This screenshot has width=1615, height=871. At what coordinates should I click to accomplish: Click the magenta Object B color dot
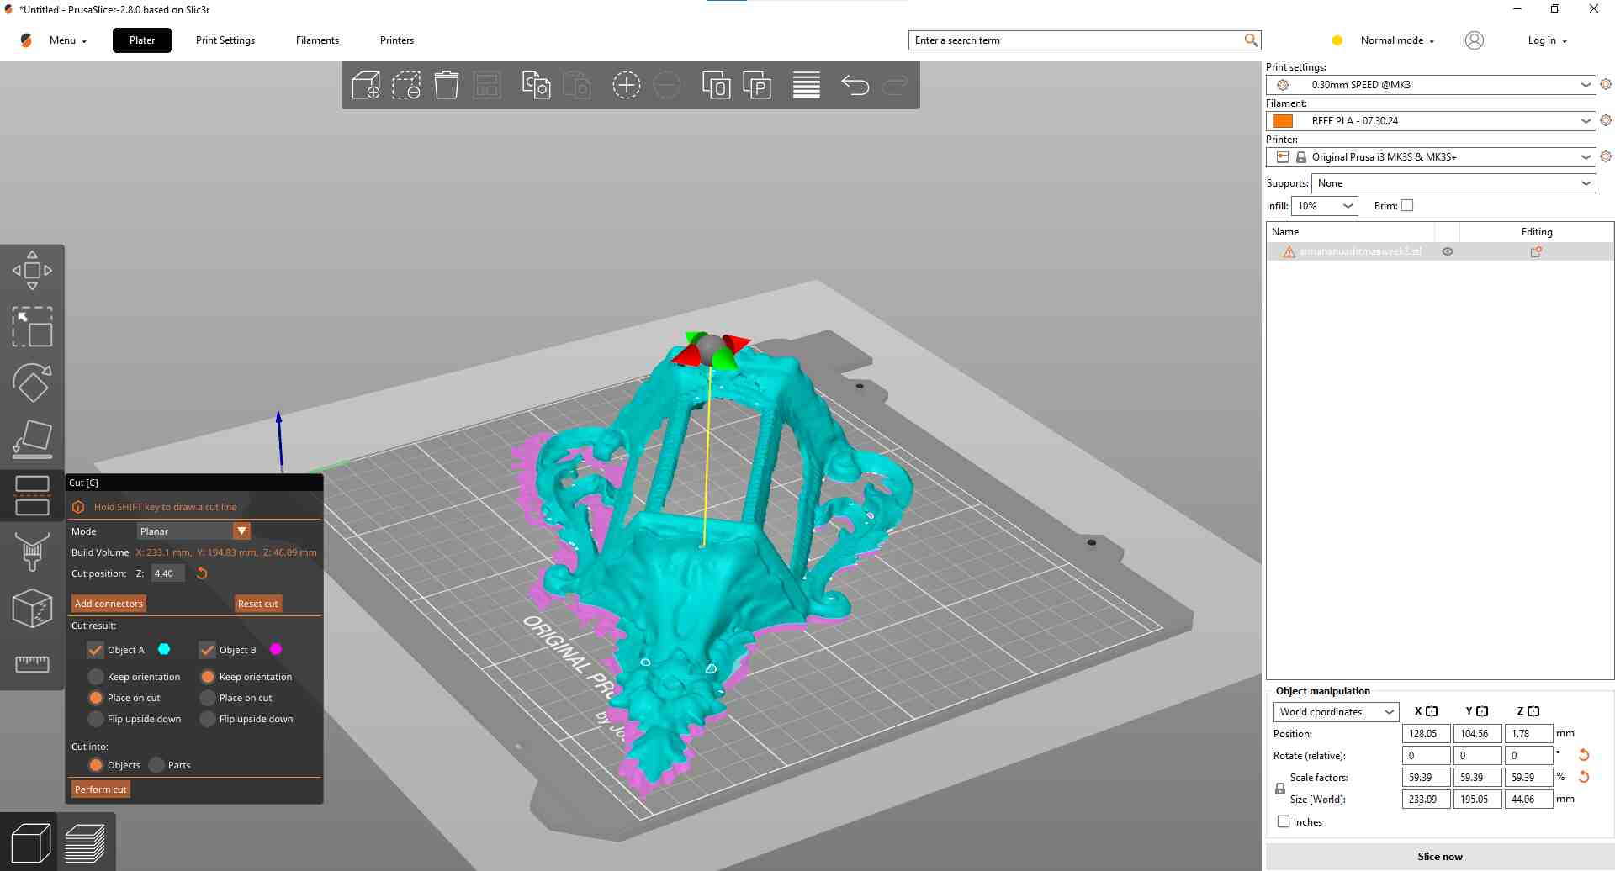click(x=276, y=649)
